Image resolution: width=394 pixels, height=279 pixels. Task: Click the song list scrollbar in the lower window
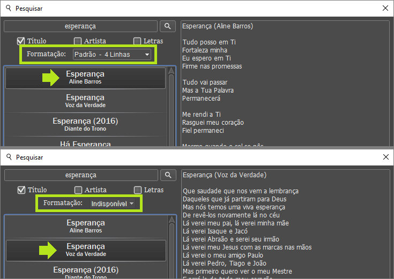[x=172, y=246]
